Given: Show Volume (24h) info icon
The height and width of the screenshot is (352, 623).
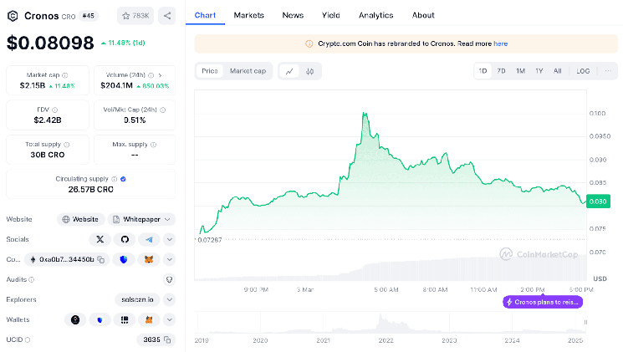Looking at the screenshot, I should (x=151, y=75).
